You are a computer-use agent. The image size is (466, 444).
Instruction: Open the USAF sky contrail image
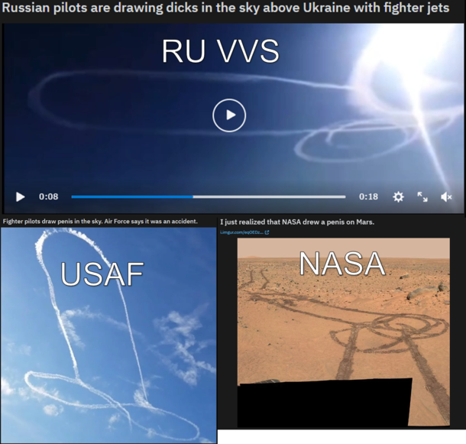[108, 335]
